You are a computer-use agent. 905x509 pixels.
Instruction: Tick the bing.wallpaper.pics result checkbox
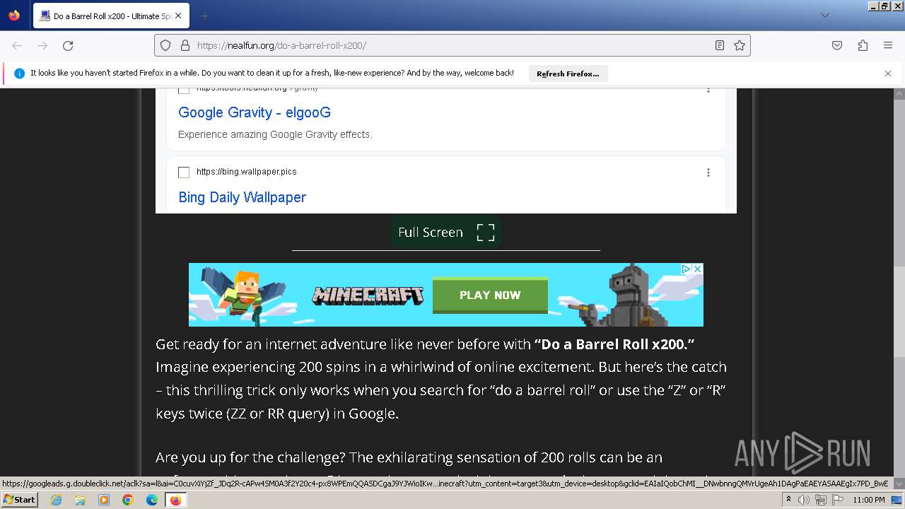pos(184,172)
